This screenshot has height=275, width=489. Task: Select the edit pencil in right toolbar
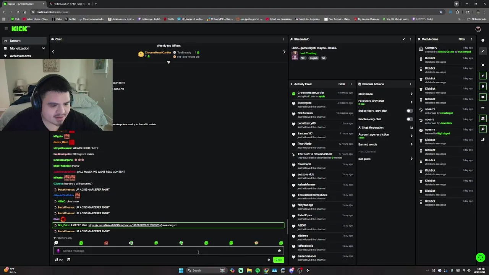483,51
